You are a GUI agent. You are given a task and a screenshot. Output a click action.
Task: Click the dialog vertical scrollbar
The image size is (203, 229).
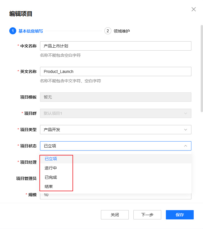(202, 69)
